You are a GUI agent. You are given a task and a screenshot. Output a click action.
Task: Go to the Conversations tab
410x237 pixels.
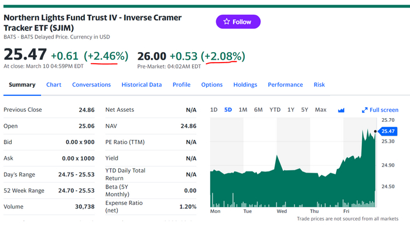point(91,85)
